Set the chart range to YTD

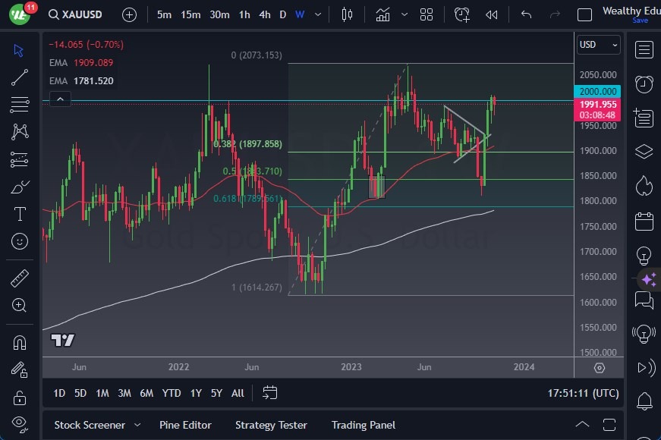(x=172, y=393)
